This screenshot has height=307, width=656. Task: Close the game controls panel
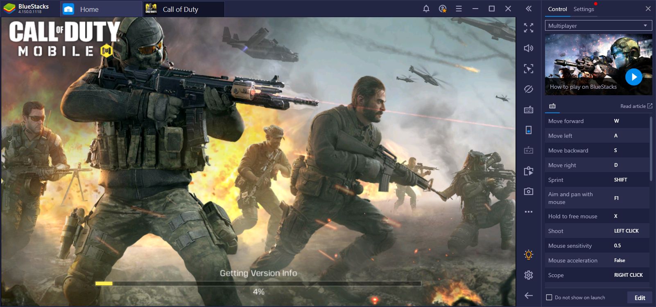click(x=648, y=9)
